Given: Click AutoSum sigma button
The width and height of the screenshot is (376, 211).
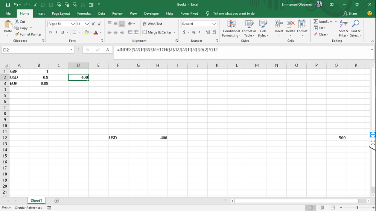Looking at the screenshot, I should [323, 21].
